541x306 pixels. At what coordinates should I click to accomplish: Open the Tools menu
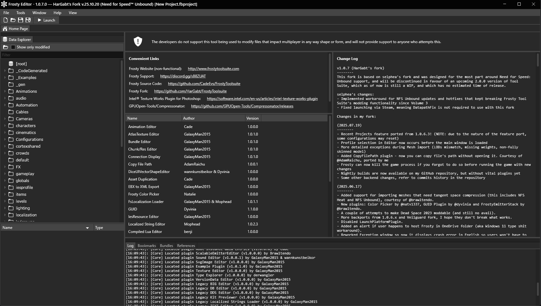point(21,13)
